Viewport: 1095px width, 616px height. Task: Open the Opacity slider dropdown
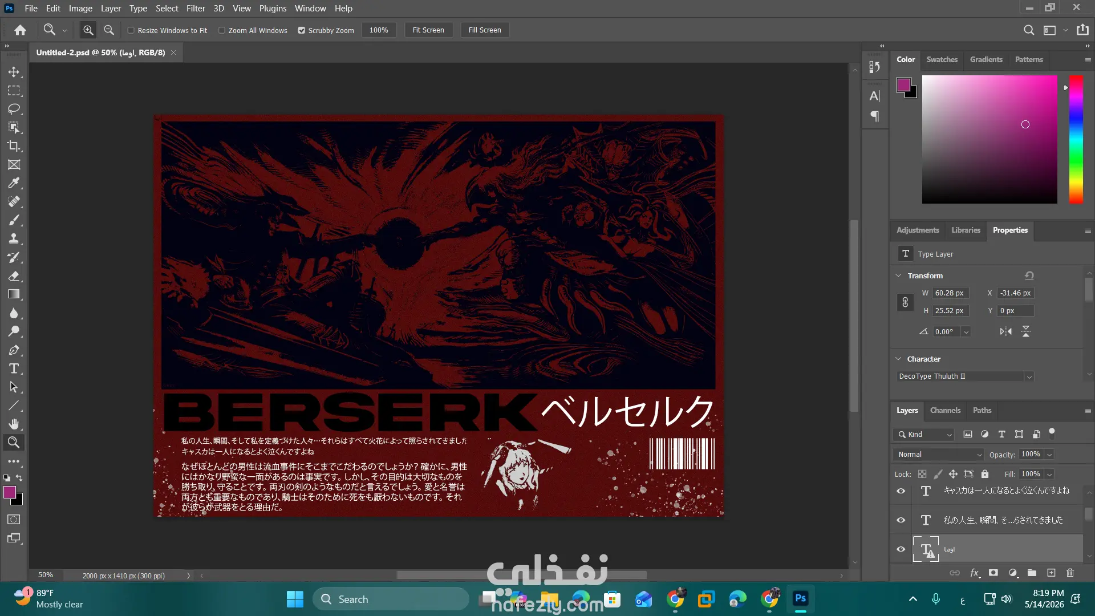1049,455
